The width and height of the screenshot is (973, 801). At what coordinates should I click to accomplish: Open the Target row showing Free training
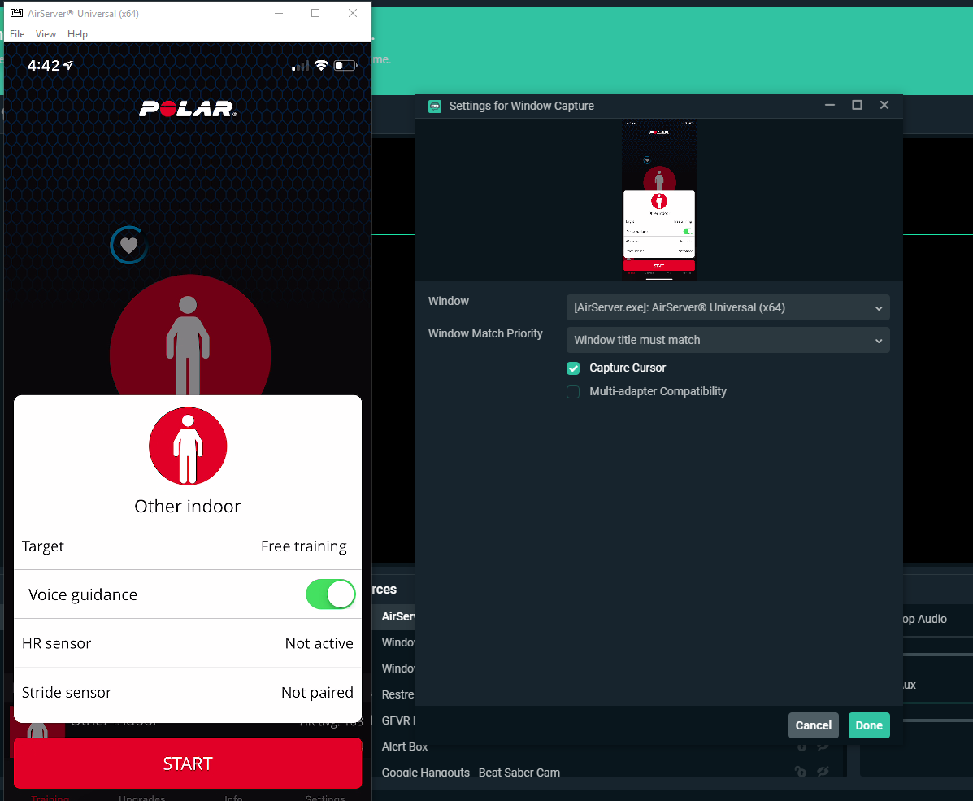click(188, 546)
